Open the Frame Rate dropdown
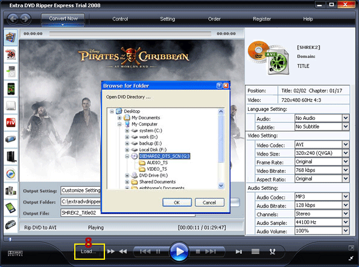 pyautogui.click(x=346, y=162)
